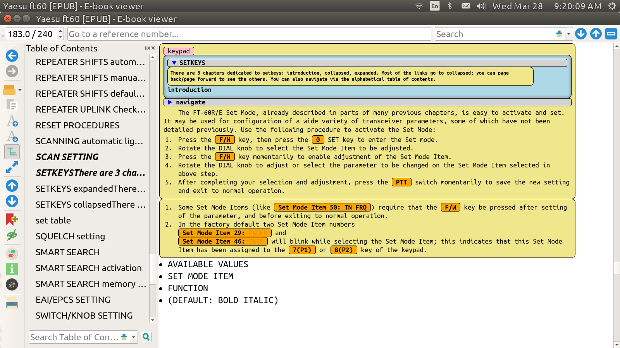
Task: Go to next page icon
Action: [x=12, y=201]
